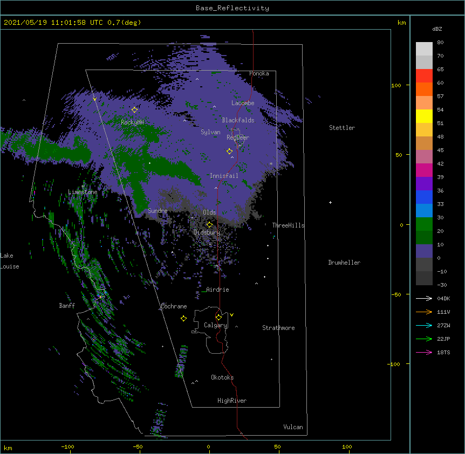
Task: Click the Innisfail label
Action: pyautogui.click(x=224, y=176)
